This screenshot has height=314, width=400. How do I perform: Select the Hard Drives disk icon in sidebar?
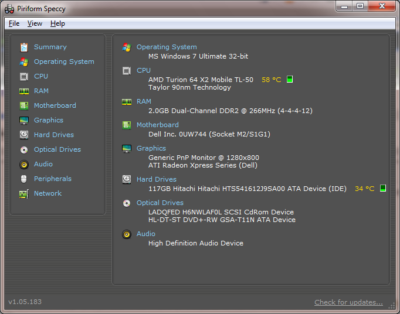[24, 135]
